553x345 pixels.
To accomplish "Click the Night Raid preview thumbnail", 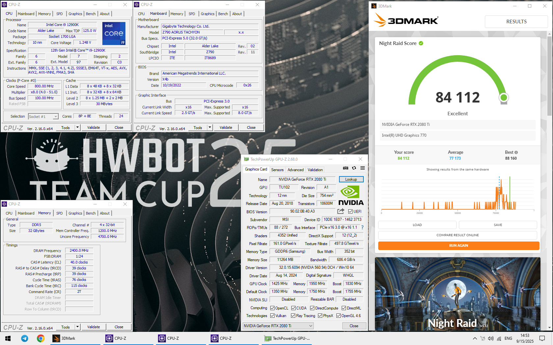I will tap(458, 294).
